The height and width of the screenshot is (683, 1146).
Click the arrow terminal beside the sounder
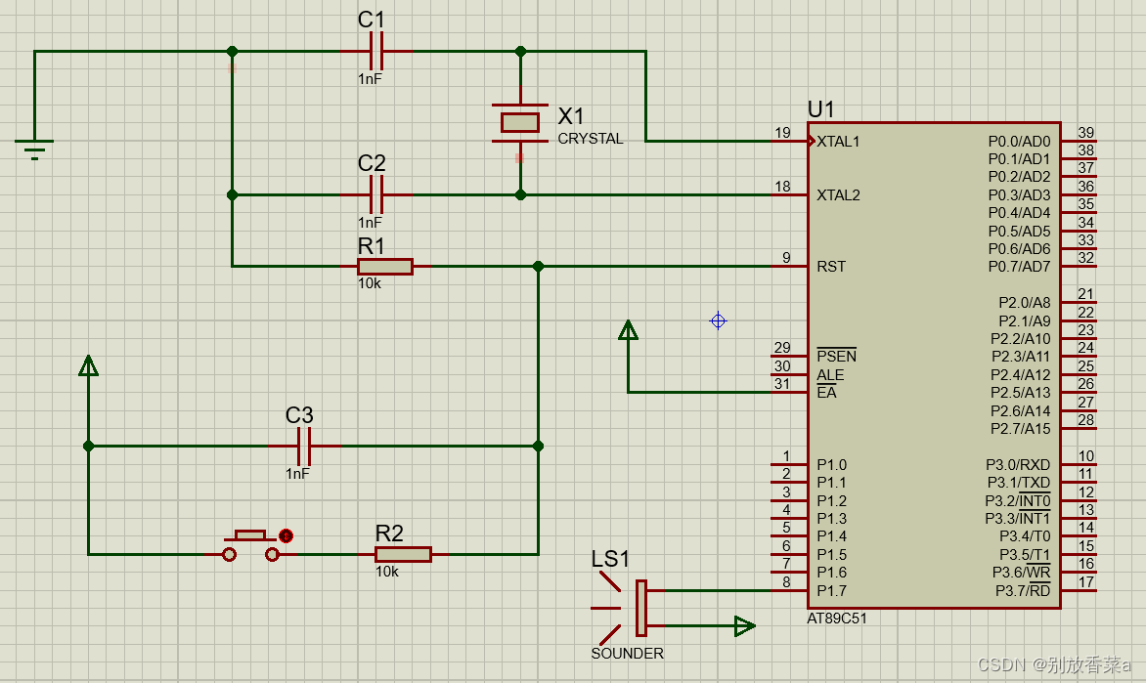tap(745, 626)
